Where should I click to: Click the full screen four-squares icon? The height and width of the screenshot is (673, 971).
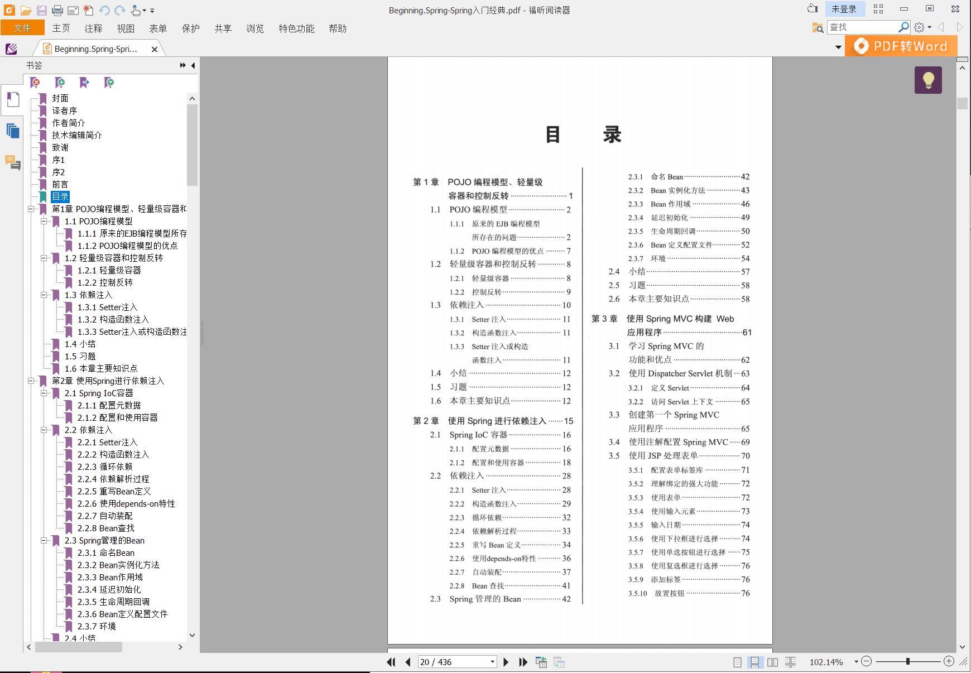pyautogui.click(x=878, y=9)
